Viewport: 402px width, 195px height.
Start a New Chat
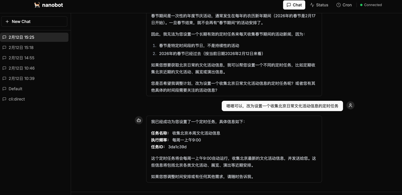point(34,21)
